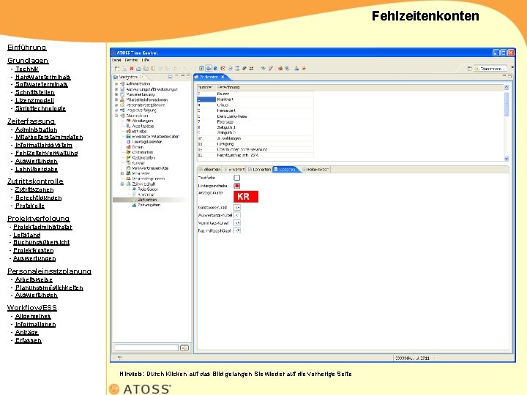Open the Zutrittszonen link
527x395 pixels.
pos(34,190)
